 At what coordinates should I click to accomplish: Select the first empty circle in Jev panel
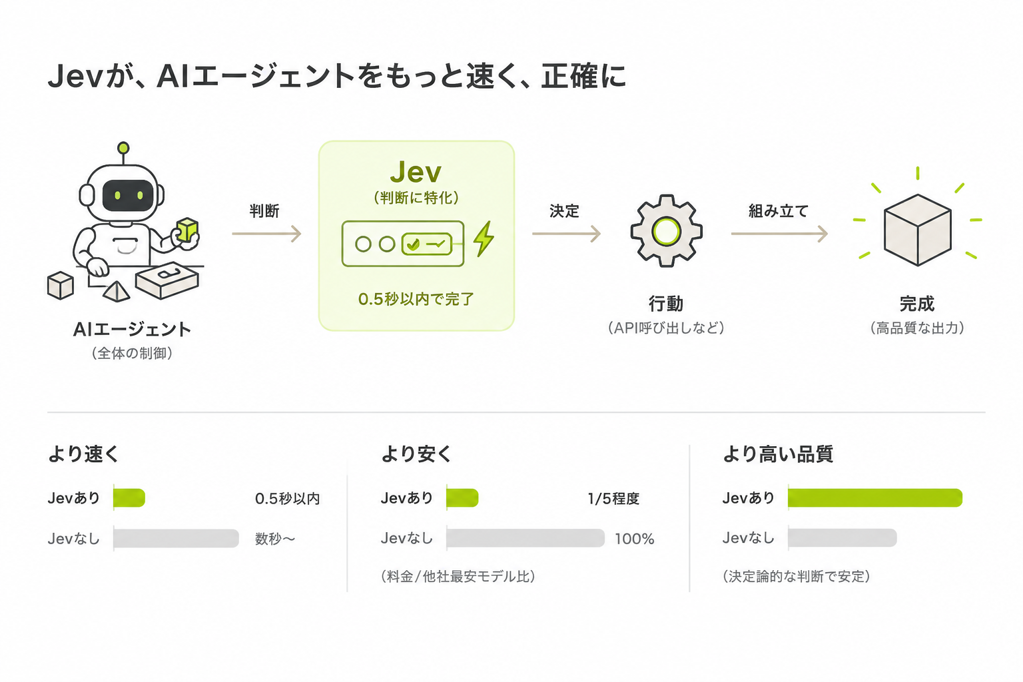coord(363,244)
